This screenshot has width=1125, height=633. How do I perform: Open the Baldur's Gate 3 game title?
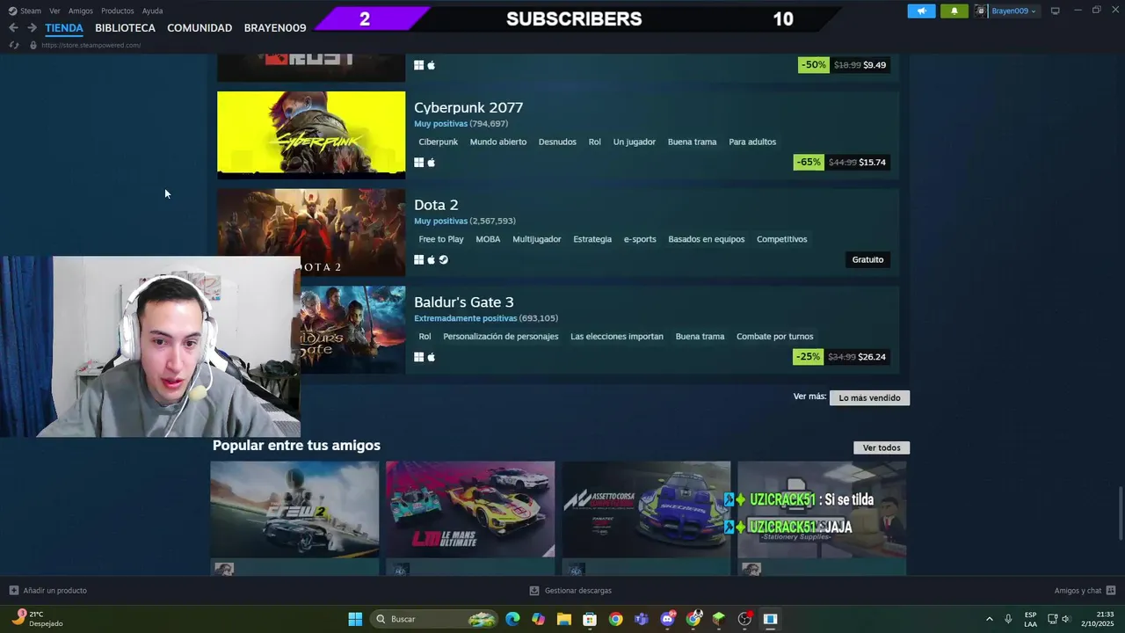pyautogui.click(x=464, y=302)
